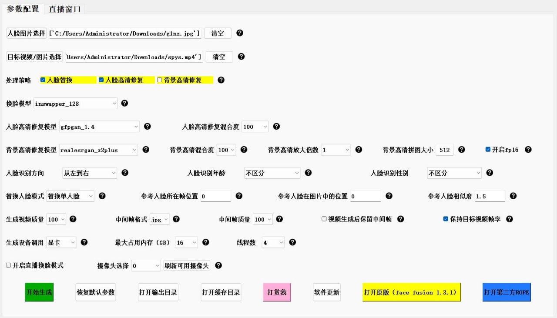
Task: Select the 参数配置 tab
Action: pos(23,9)
